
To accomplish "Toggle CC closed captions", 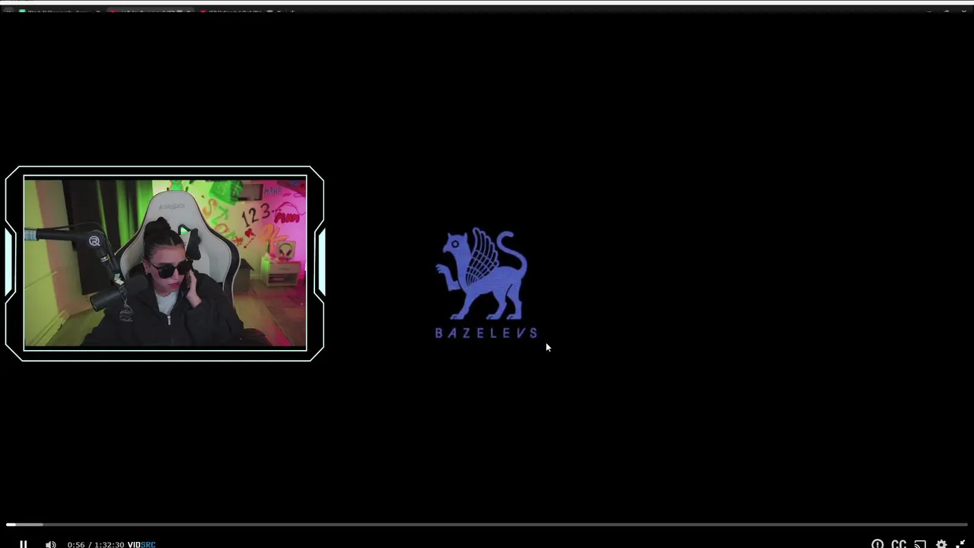I will (x=899, y=544).
